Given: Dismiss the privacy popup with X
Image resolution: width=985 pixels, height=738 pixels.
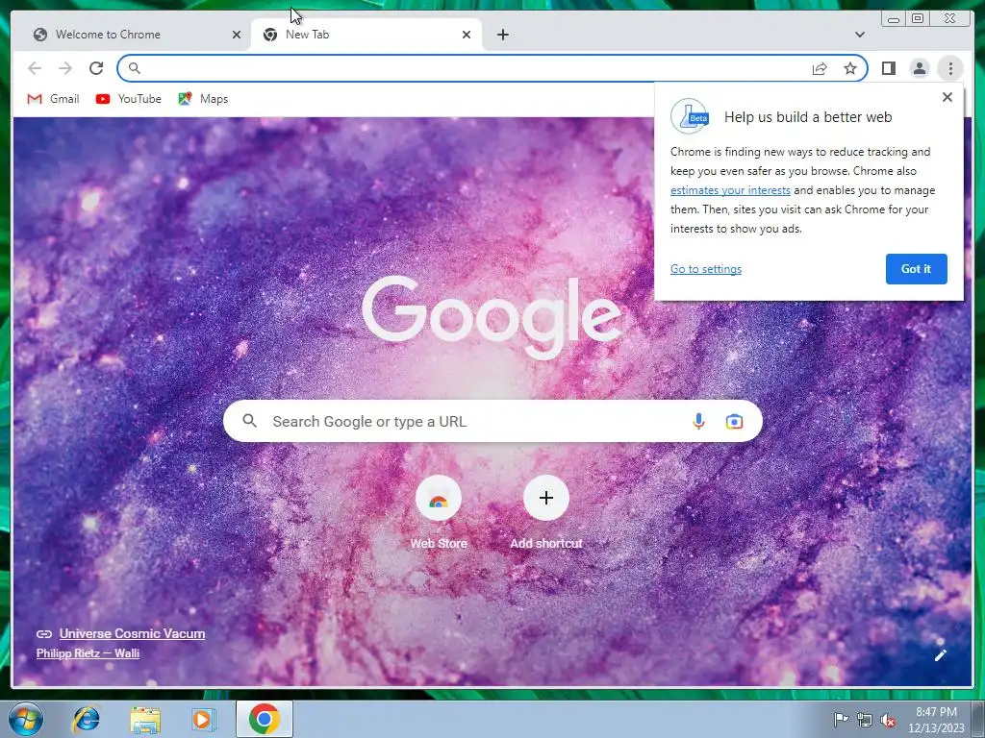Looking at the screenshot, I should [947, 97].
